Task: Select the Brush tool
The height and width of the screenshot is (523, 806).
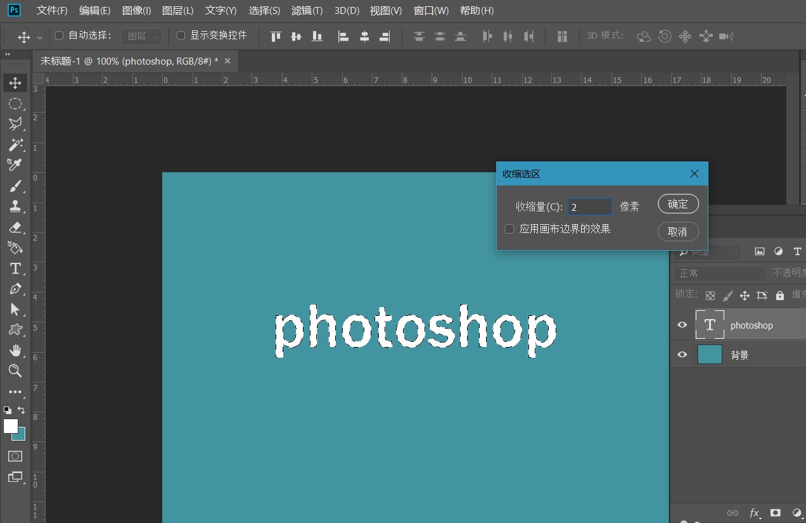Action: coord(15,186)
